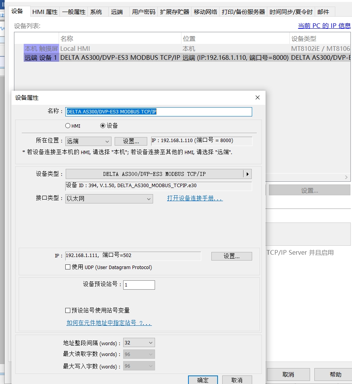Click the device type arrow button

click(247, 174)
